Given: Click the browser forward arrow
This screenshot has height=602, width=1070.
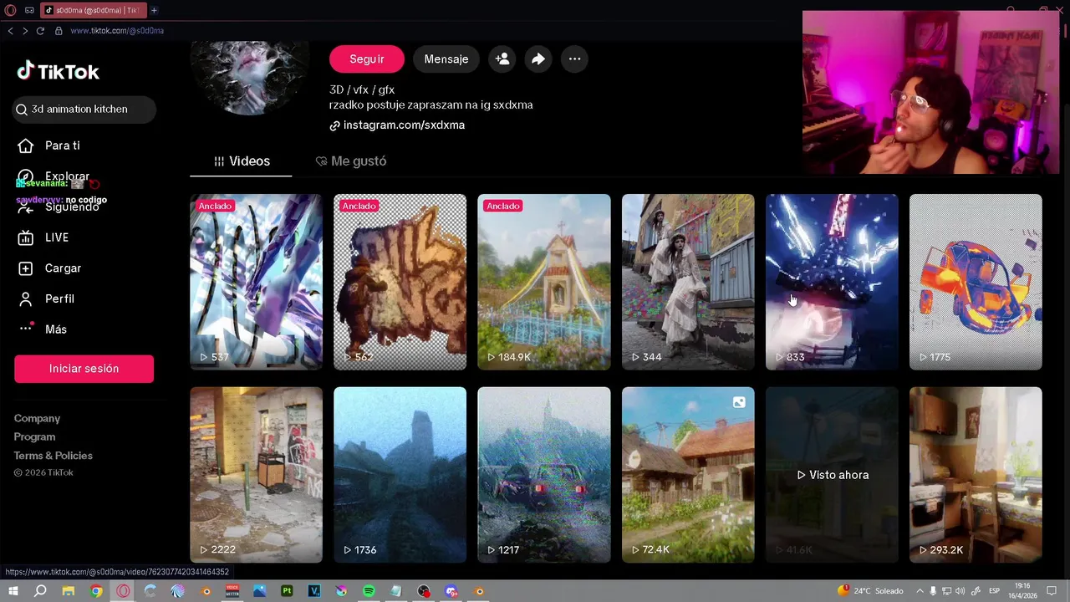Looking at the screenshot, I should pyautogui.click(x=25, y=31).
